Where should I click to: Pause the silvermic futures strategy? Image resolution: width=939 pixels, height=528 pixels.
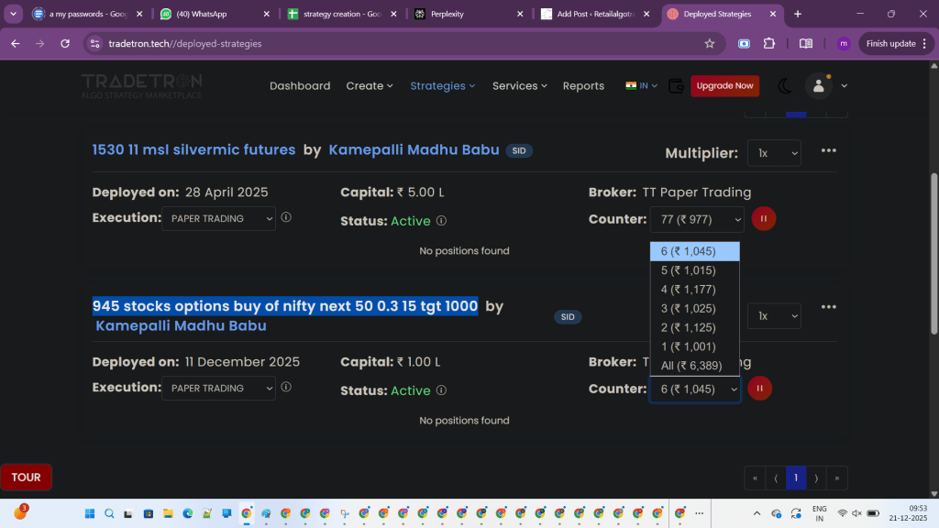(764, 219)
